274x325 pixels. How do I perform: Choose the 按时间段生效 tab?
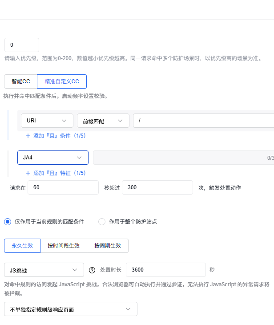pos(64,246)
